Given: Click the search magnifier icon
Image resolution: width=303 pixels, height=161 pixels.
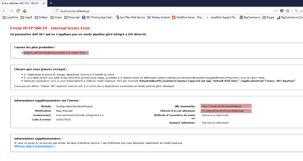Looking at the screenshot, I should pyautogui.click(x=296, y=11).
